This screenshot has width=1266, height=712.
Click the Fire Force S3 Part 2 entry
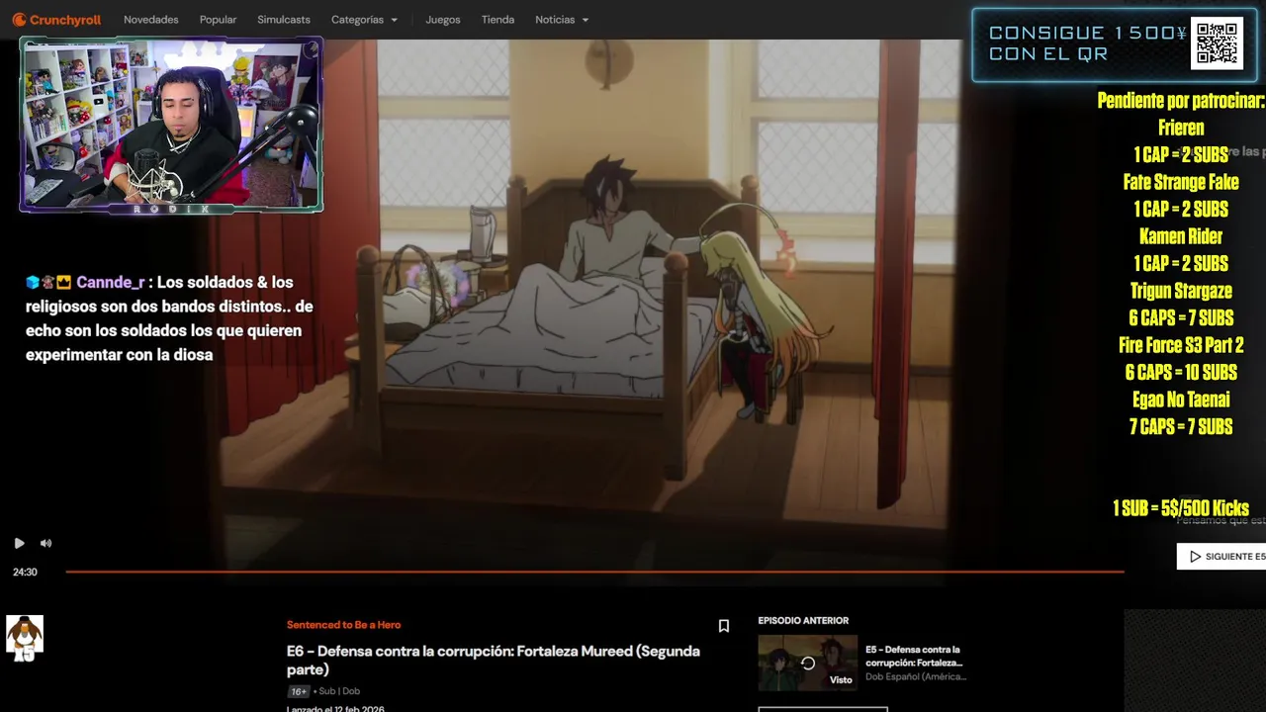coord(1181,345)
